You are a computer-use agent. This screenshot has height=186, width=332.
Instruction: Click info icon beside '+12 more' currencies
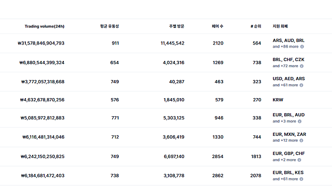click(x=301, y=141)
